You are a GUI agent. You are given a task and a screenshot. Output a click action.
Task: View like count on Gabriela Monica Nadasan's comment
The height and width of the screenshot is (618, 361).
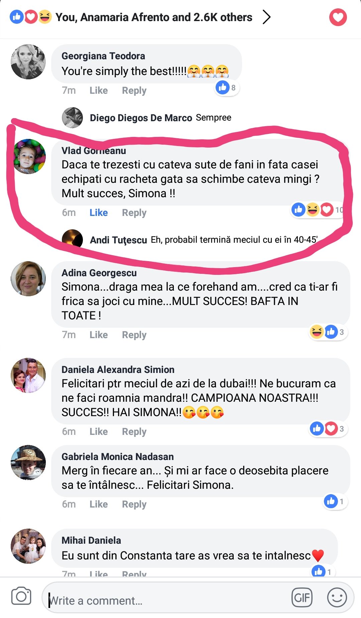pyautogui.click(x=335, y=501)
